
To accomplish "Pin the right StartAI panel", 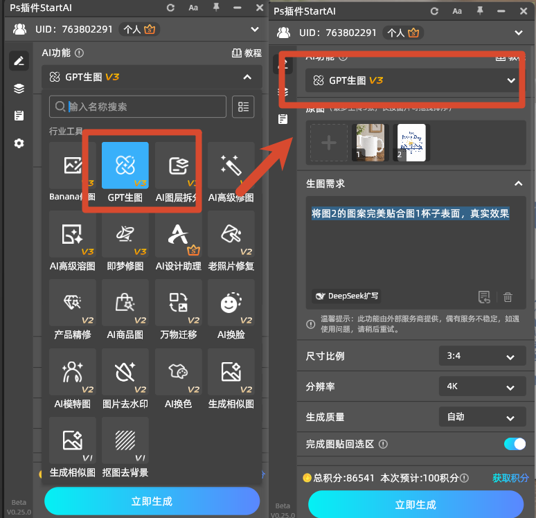I will pyautogui.click(x=480, y=11).
